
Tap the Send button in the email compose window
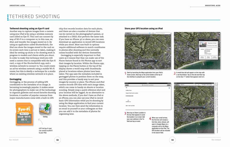click(x=169, y=85)
